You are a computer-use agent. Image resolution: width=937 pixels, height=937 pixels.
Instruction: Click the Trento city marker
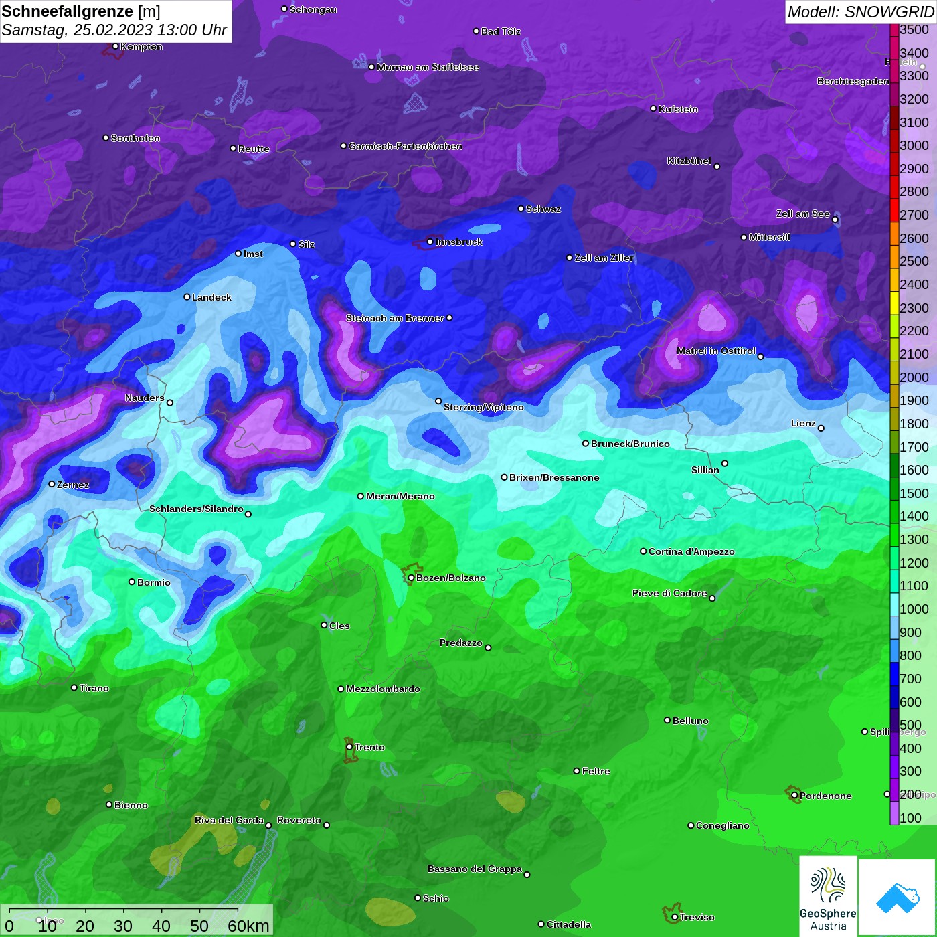tap(349, 747)
